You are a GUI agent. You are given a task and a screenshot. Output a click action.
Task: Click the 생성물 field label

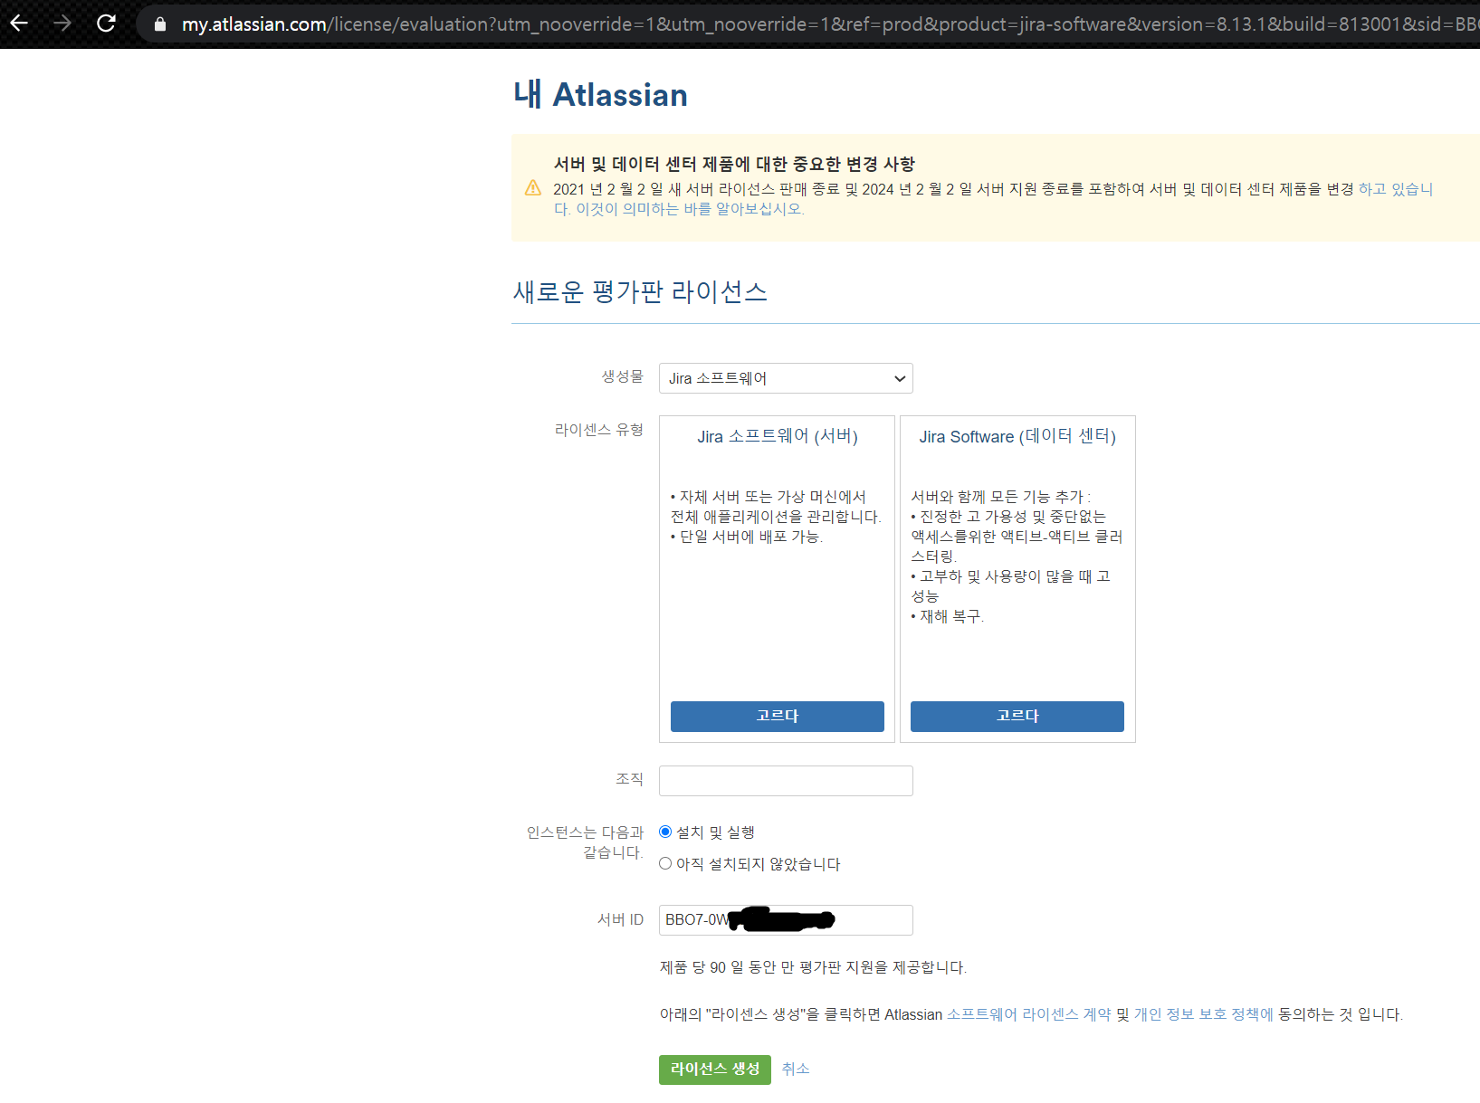[623, 376]
